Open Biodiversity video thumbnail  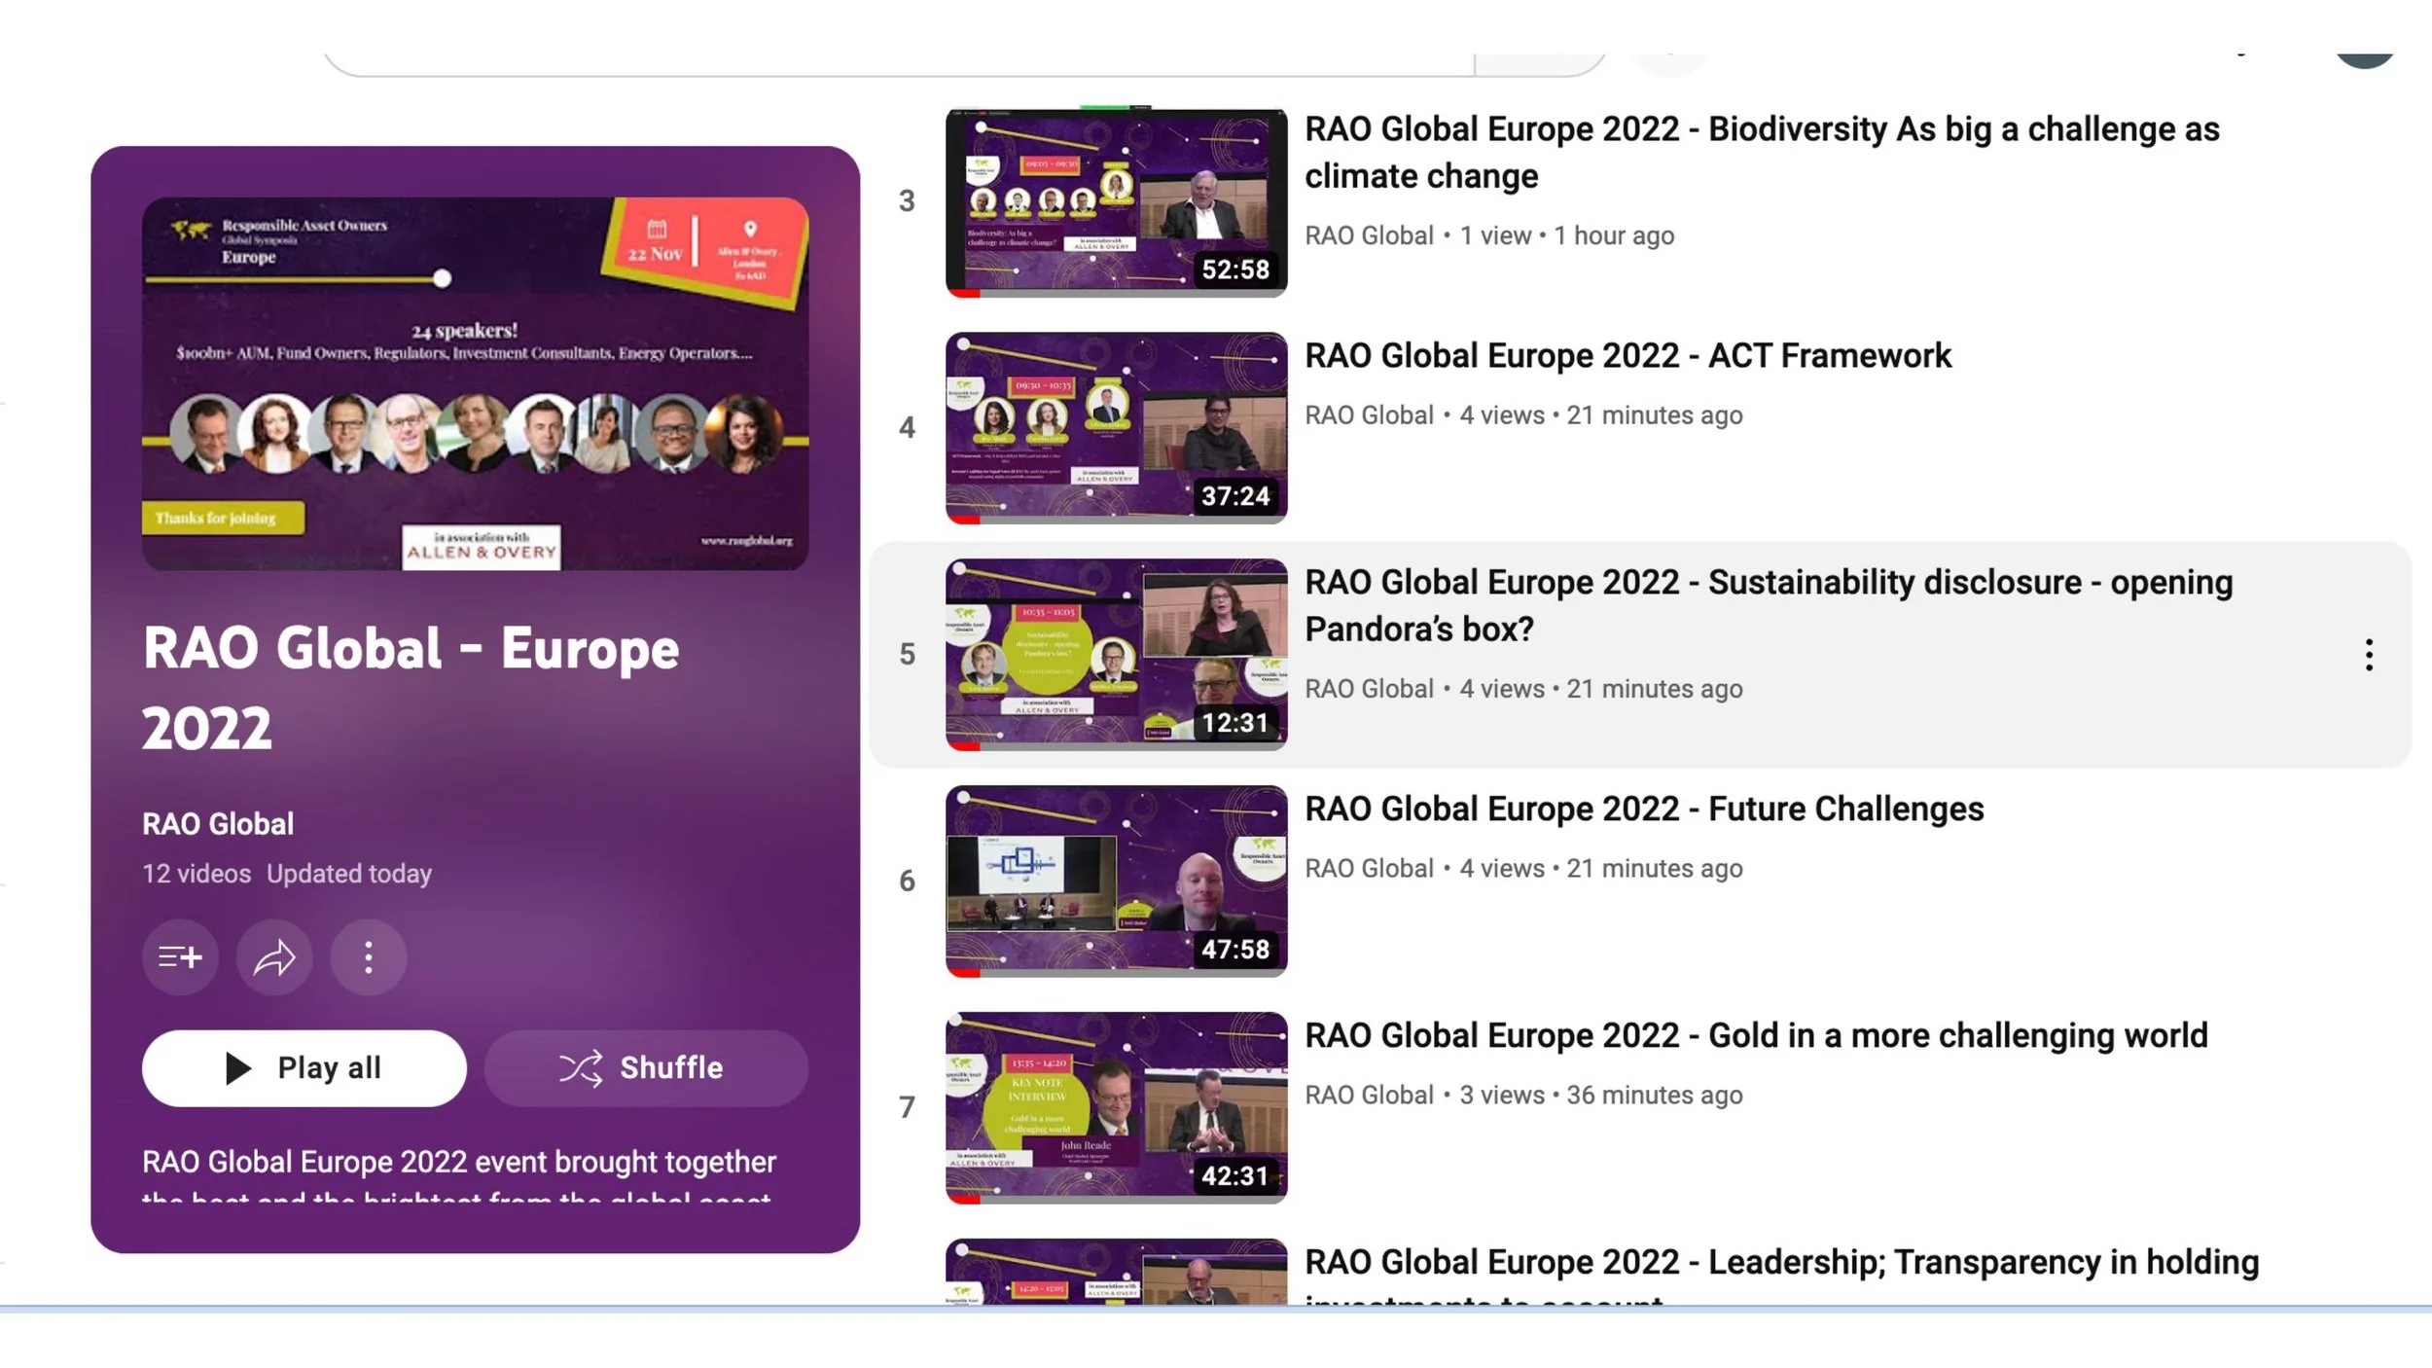1116,201
